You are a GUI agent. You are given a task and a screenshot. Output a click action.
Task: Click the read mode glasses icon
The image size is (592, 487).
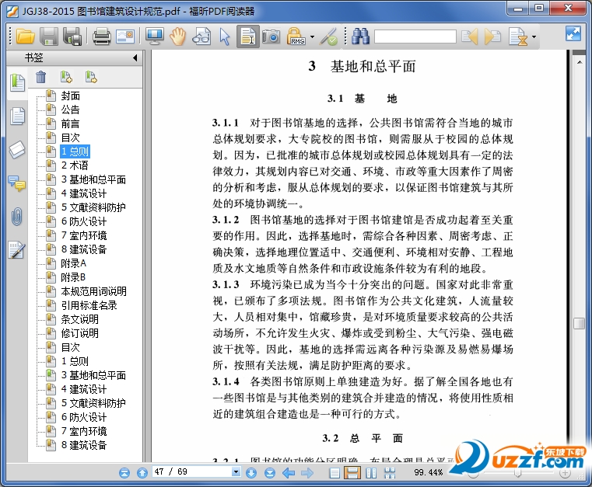tap(201, 37)
